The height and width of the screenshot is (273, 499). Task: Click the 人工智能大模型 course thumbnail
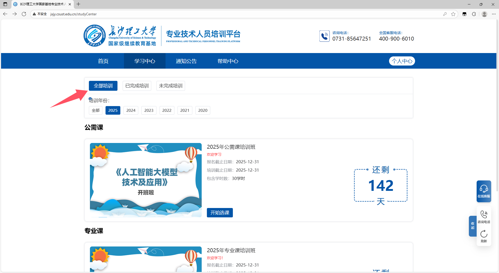click(x=146, y=180)
